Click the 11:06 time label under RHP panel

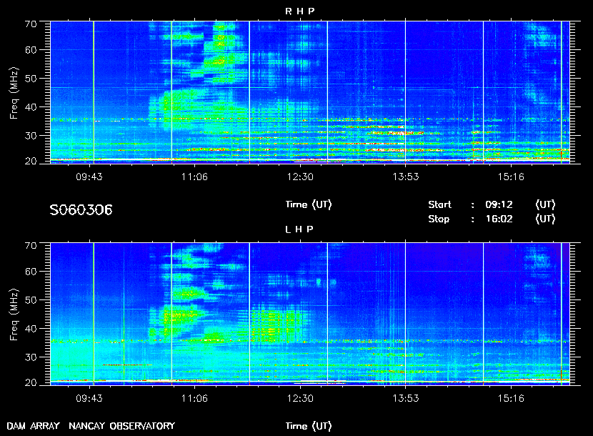(194, 177)
